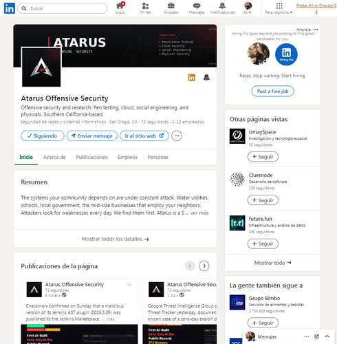Click the gold LinkedIn premium badge icon
The width and height of the screenshot is (337, 344).
pos(192,78)
